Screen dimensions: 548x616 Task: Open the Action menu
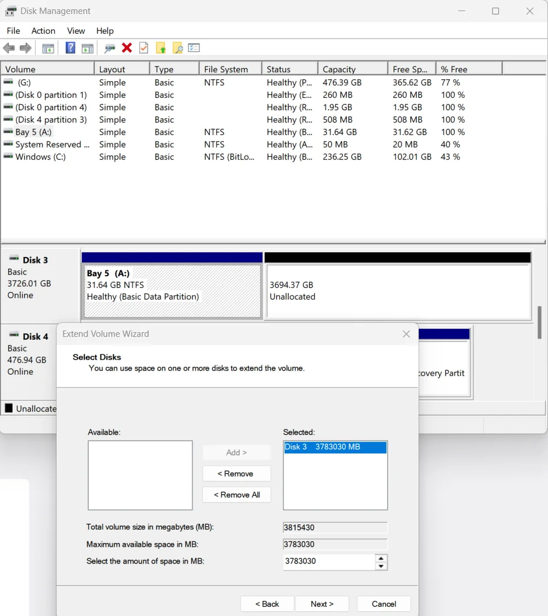pyautogui.click(x=43, y=31)
